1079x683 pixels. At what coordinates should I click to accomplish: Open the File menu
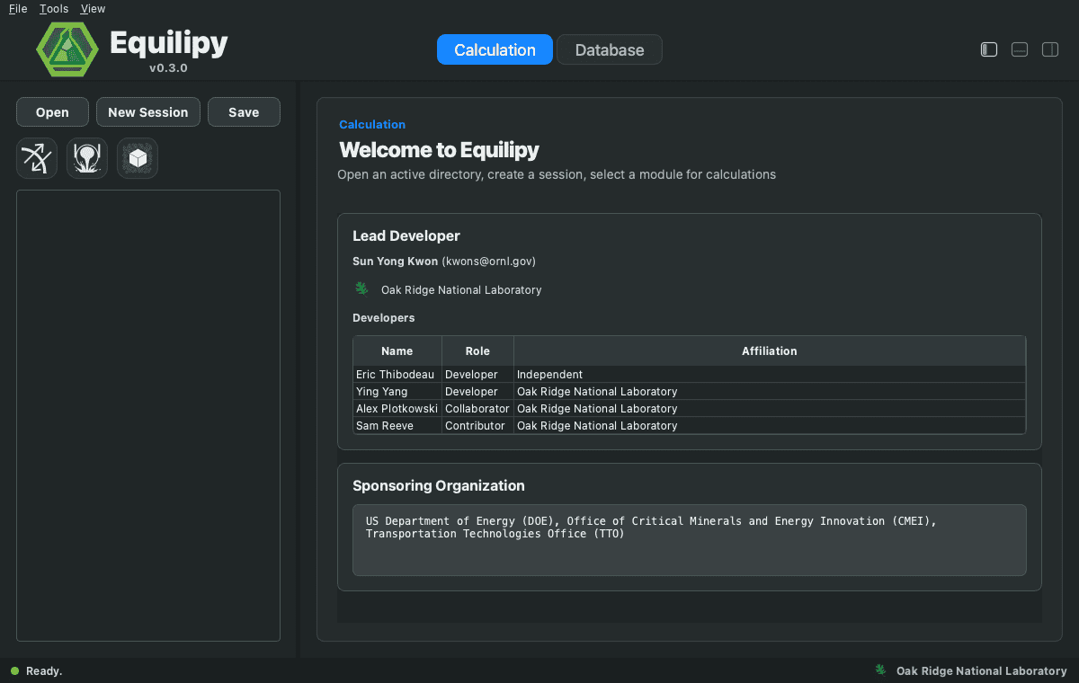(18, 8)
